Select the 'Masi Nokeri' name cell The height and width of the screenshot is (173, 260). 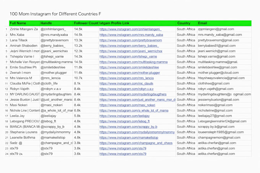pos(24,105)
